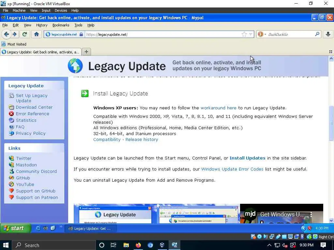Open host notification center icon

click(323, 245)
